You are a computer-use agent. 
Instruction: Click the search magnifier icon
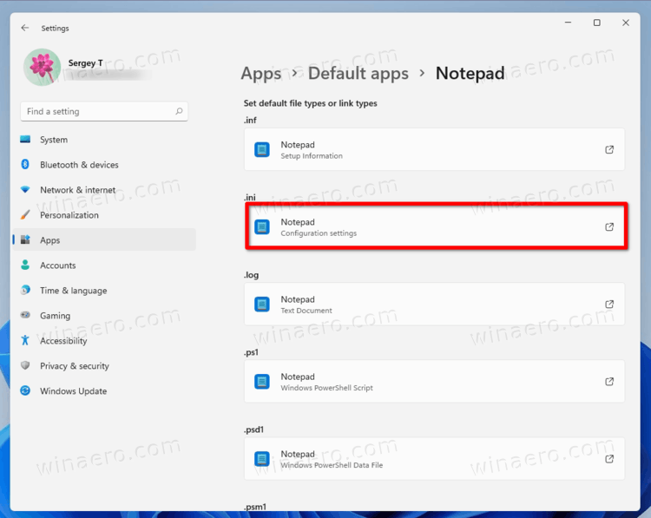pyautogui.click(x=179, y=112)
